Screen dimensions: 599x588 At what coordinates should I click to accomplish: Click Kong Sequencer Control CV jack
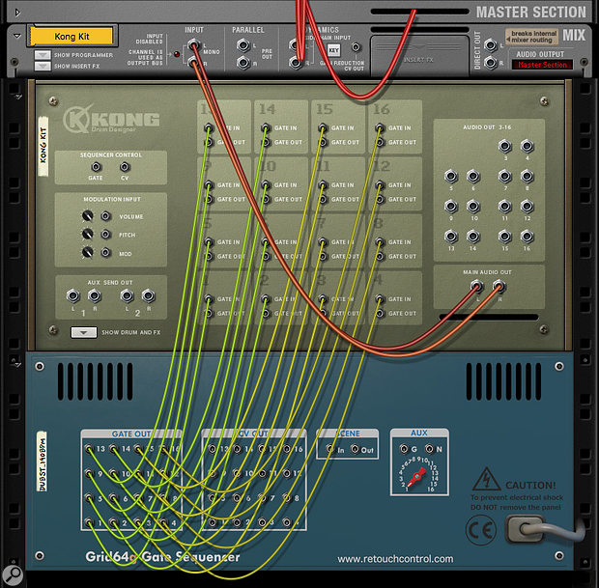point(125,167)
